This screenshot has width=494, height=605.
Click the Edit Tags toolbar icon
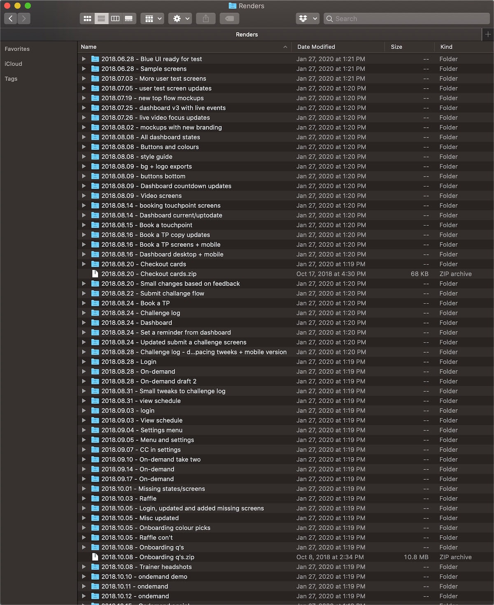point(229,18)
